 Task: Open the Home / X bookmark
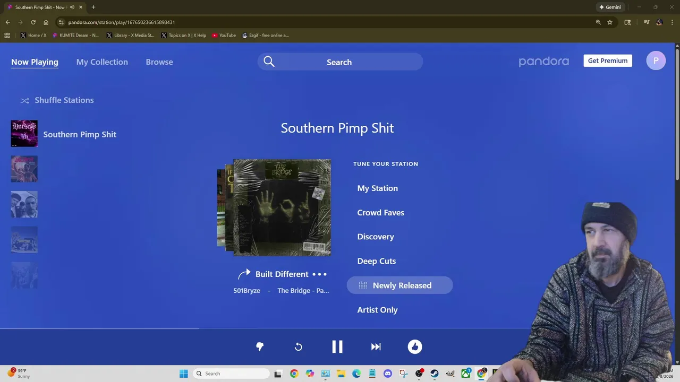point(33,36)
